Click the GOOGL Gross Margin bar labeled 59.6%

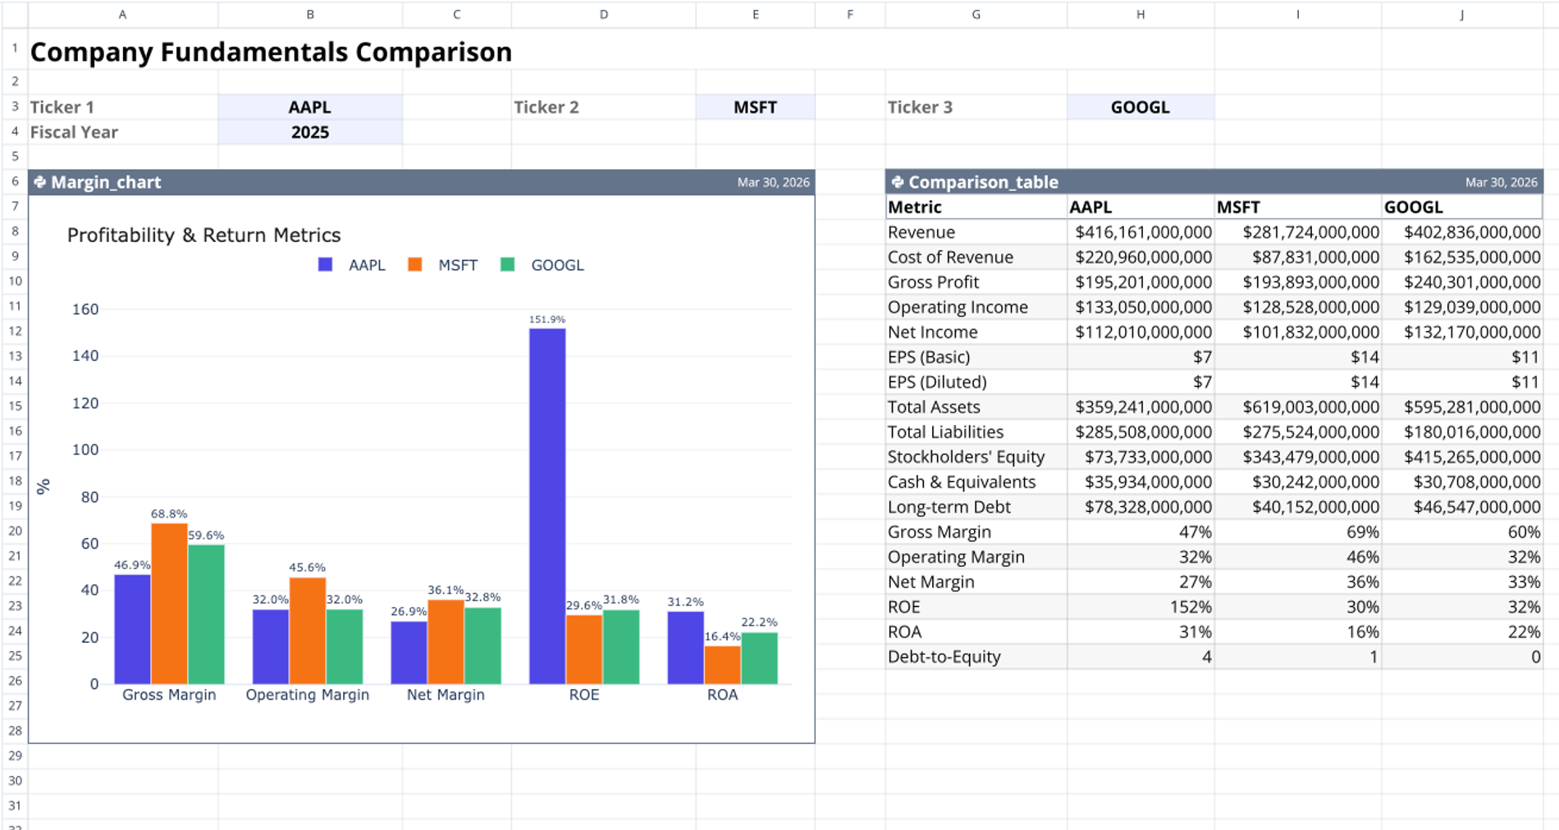pos(206,614)
